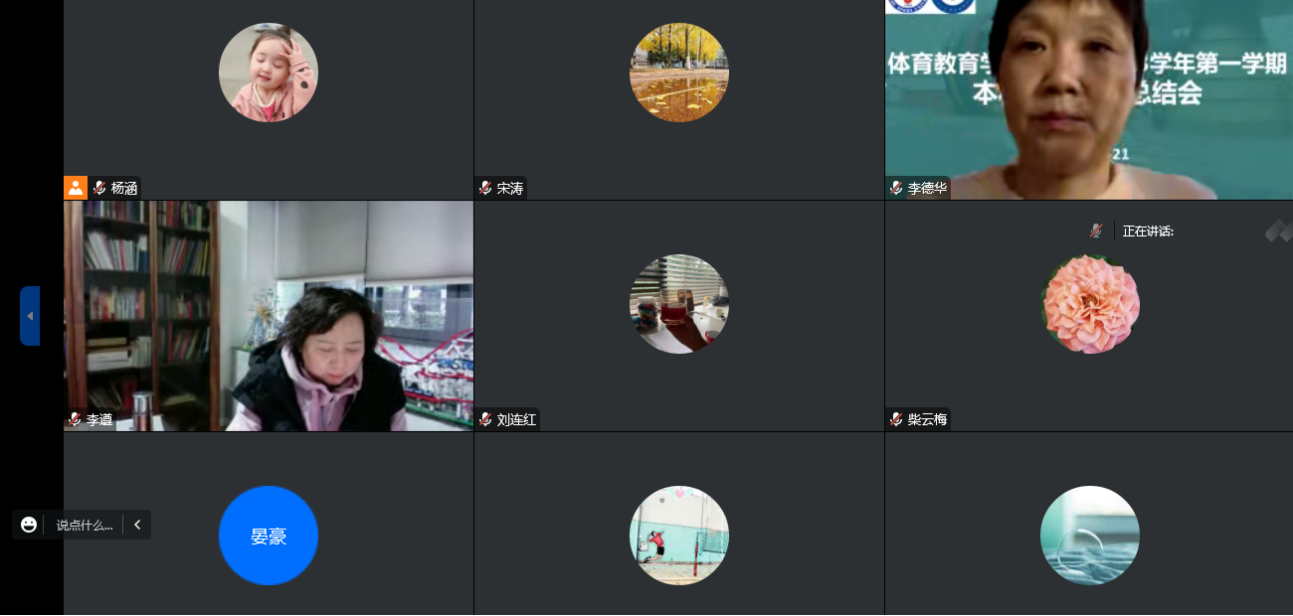Screen dimensions: 1293x616
Task: Select 李遵's live video feed
Action: pyautogui.click(x=269, y=316)
